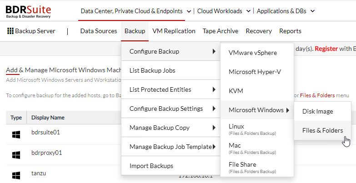356x183 pixels.
Task: Open the Reports menu
Action: coord(290,31)
